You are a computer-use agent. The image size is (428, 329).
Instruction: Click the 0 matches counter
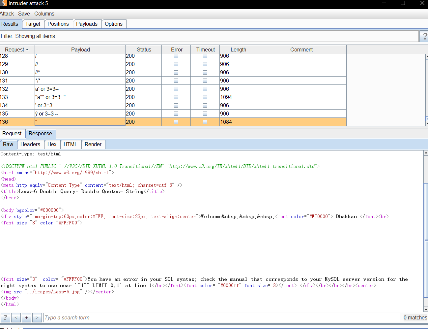point(415,317)
